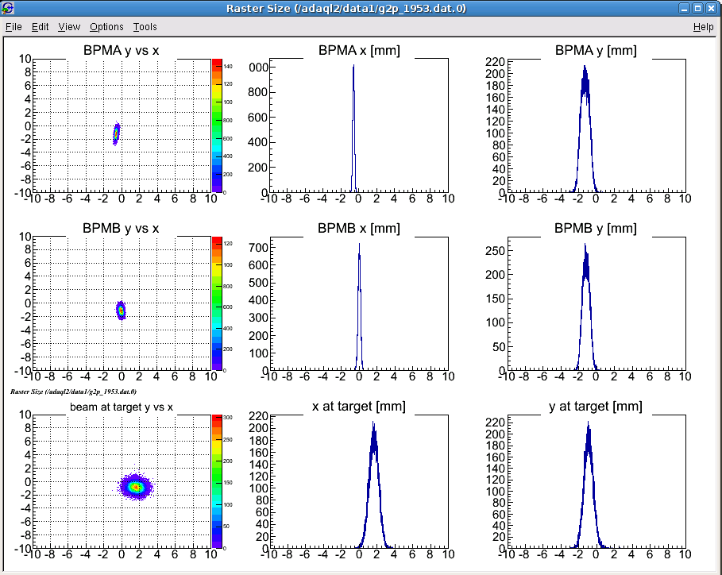
Task: Open the Options menu
Action: [106, 27]
